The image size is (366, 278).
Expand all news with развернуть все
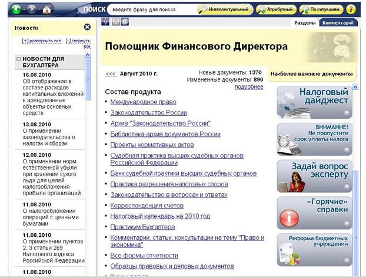pos(42,41)
